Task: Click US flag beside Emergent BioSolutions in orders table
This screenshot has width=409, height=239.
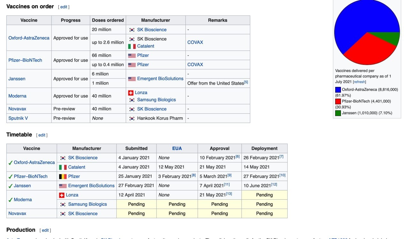Action: click(x=132, y=79)
